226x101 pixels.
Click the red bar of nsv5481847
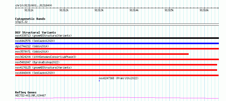[116, 65]
